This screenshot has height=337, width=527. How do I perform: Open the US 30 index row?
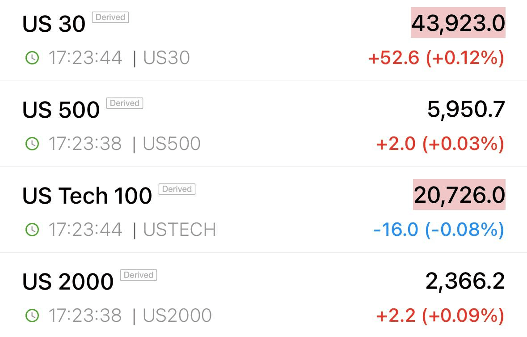[x=264, y=40]
